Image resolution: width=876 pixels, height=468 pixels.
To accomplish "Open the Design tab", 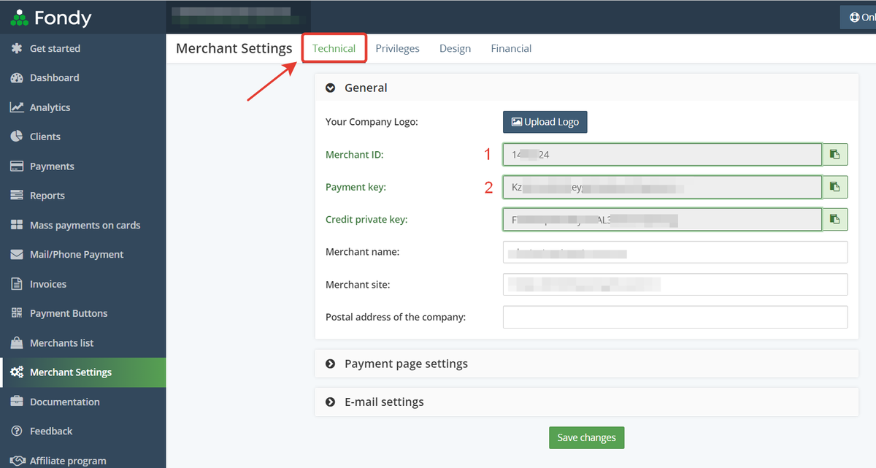I will tap(455, 48).
